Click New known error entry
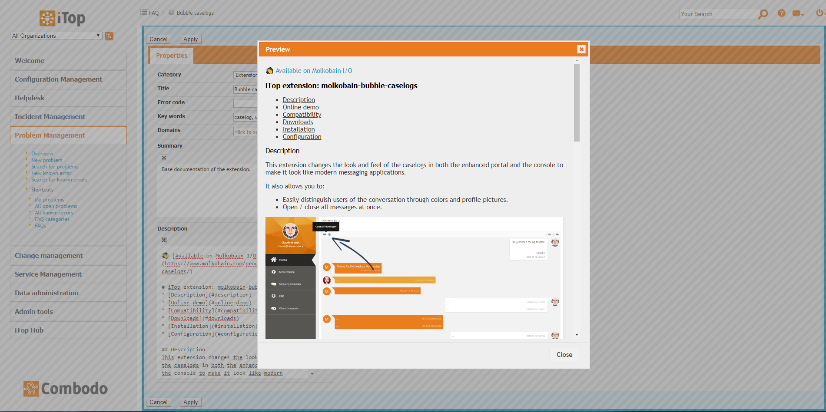The height and width of the screenshot is (412, 826). [x=51, y=173]
